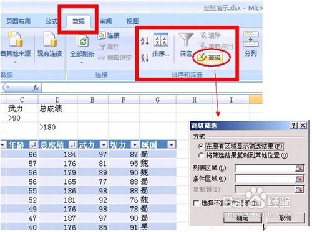Close the 高级筛选 dialog
312x232 pixels.
[303, 125]
